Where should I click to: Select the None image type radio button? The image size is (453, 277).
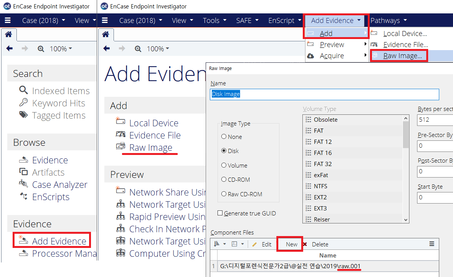(x=224, y=137)
